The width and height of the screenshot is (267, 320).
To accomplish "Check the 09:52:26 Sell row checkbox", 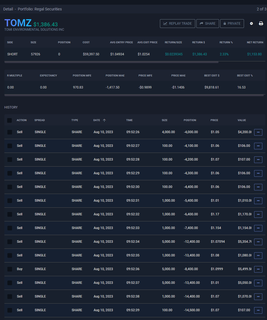I will point(10,132).
